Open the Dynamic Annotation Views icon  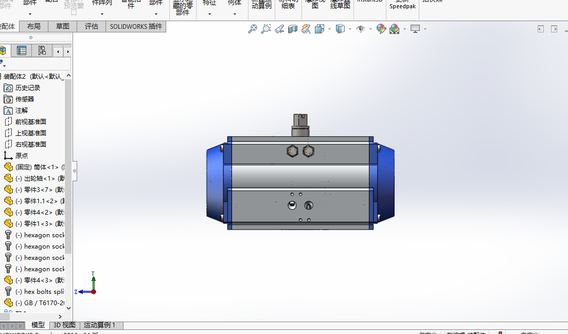click(x=306, y=29)
